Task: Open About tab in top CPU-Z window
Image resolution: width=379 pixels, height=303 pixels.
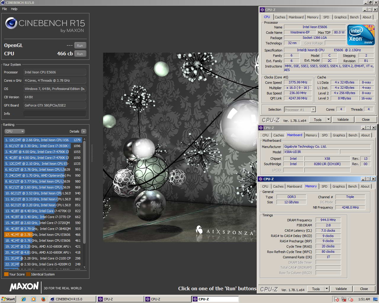Action: pos(367,17)
